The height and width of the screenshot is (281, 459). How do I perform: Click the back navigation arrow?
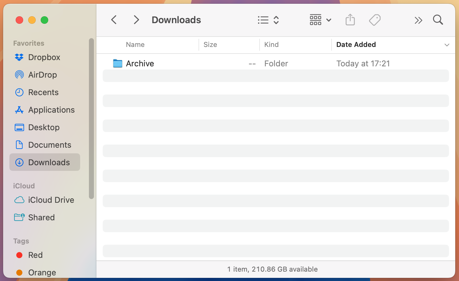pyautogui.click(x=114, y=20)
